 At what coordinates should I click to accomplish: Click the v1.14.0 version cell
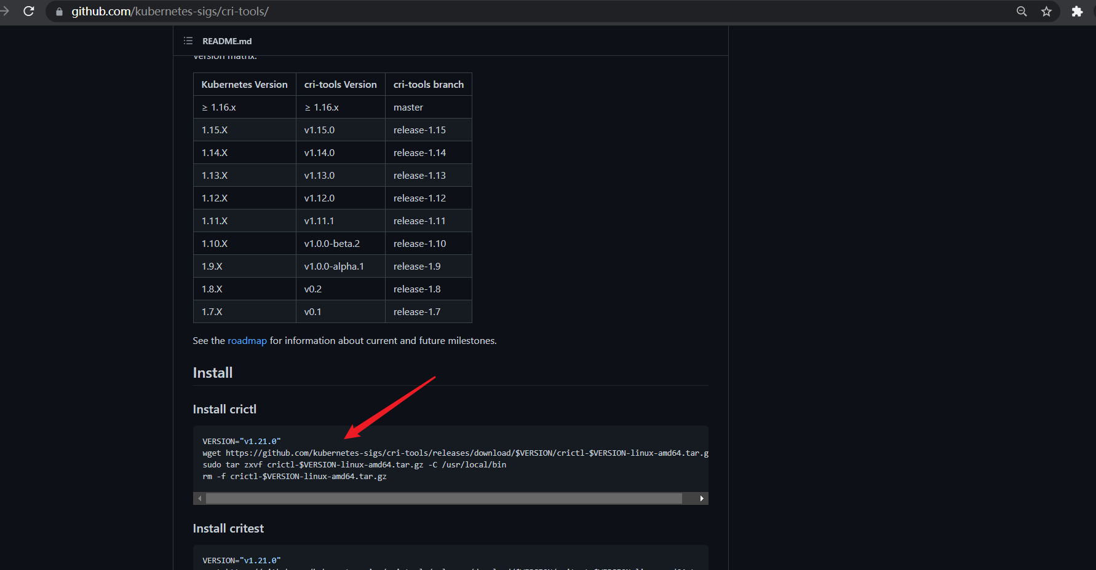click(x=341, y=152)
